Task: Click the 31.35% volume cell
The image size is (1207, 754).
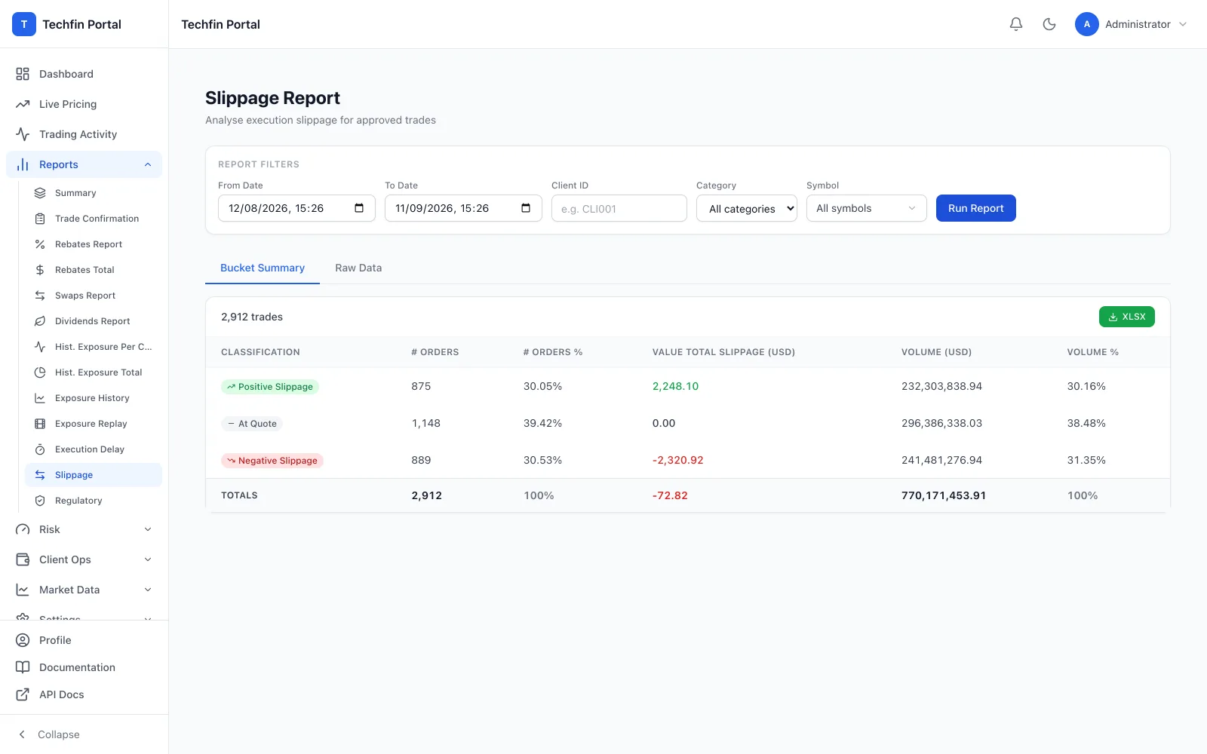Action: click(1086, 460)
